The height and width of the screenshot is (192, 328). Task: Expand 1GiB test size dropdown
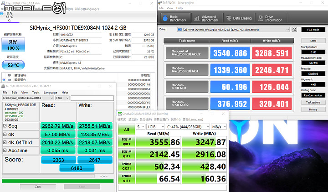point(155,127)
